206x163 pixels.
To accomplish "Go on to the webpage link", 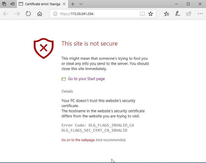I will [78, 140].
